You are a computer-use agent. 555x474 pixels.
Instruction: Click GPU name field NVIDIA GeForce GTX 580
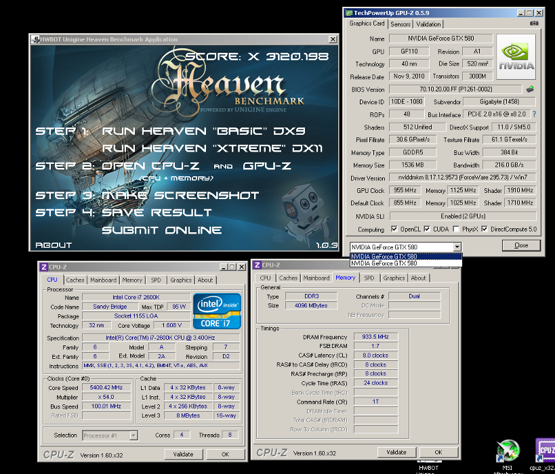[x=440, y=38]
